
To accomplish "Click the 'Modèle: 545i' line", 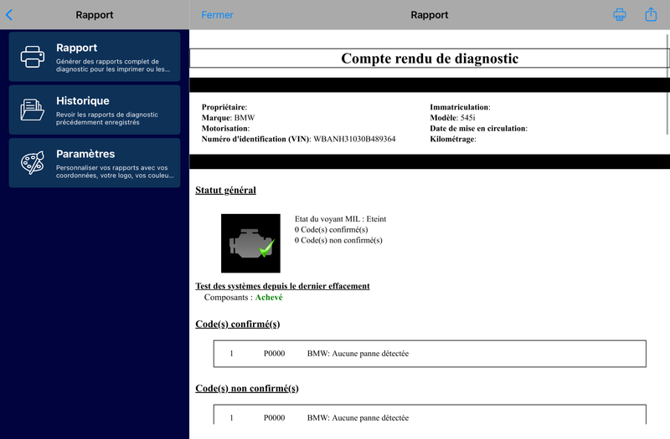I will click(452, 118).
